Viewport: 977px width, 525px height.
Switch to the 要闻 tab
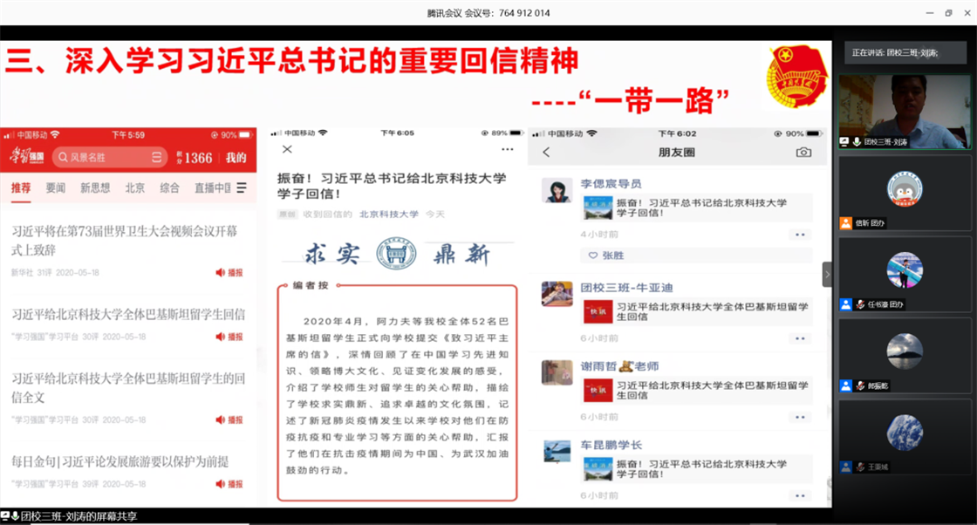[x=56, y=187]
